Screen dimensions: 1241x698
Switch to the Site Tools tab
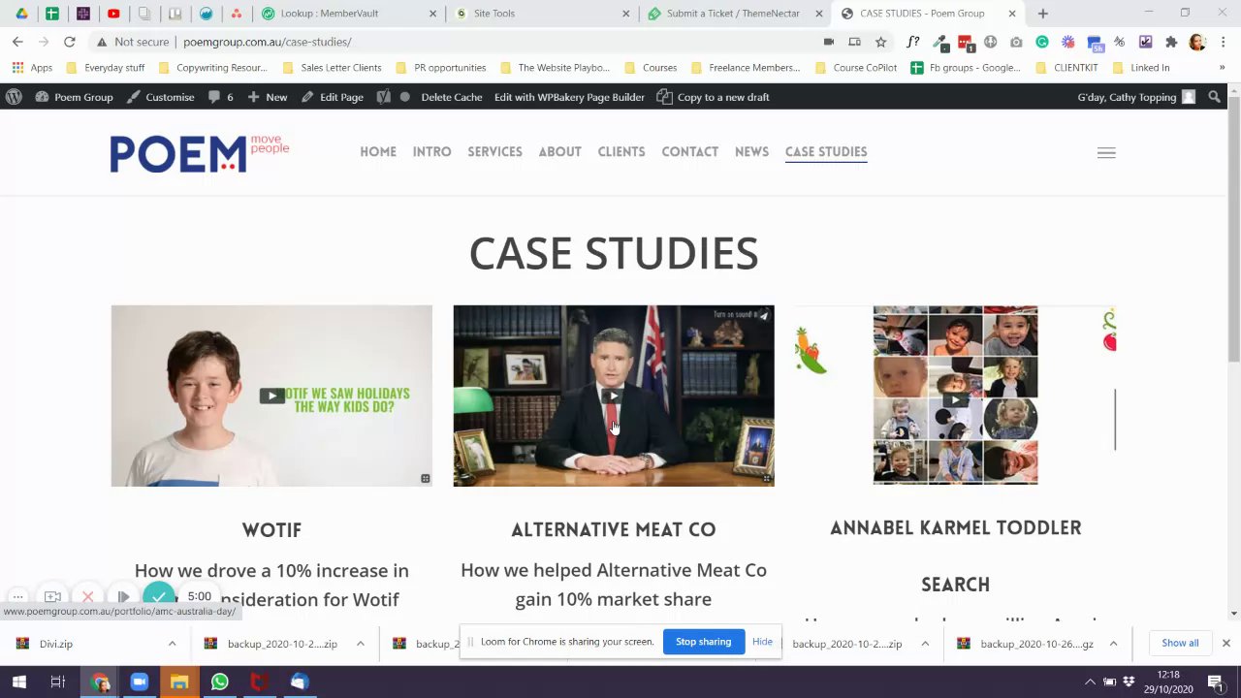click(543, 14)
